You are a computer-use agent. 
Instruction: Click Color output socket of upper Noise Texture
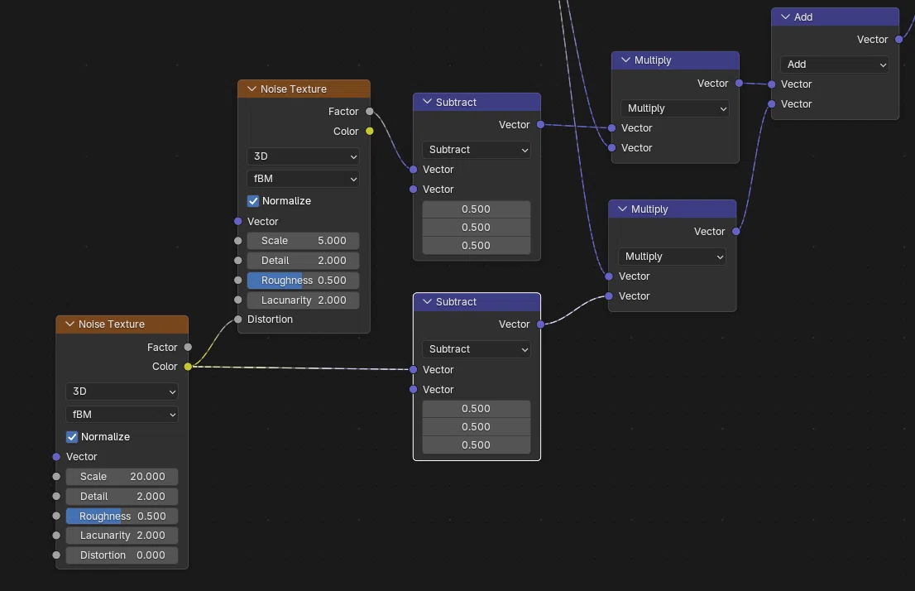[369, 131]
